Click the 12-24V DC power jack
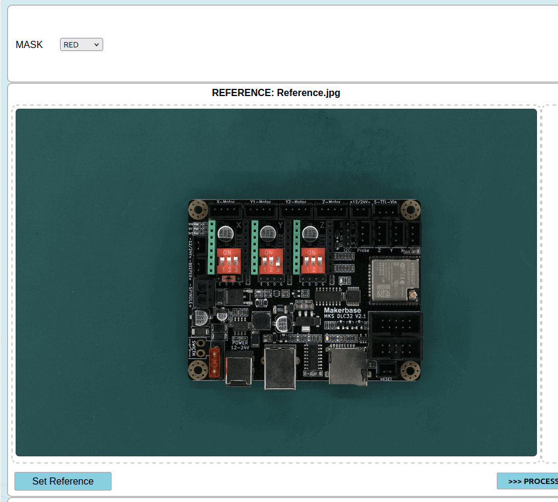This screenshot has width=558, height=502. (238, 368)
